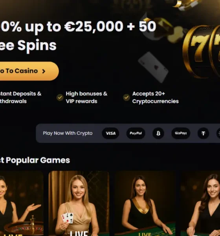Click checkmark beside High bonuses & VIP rewards
This screenshot has width=220, height=236.
60,98
